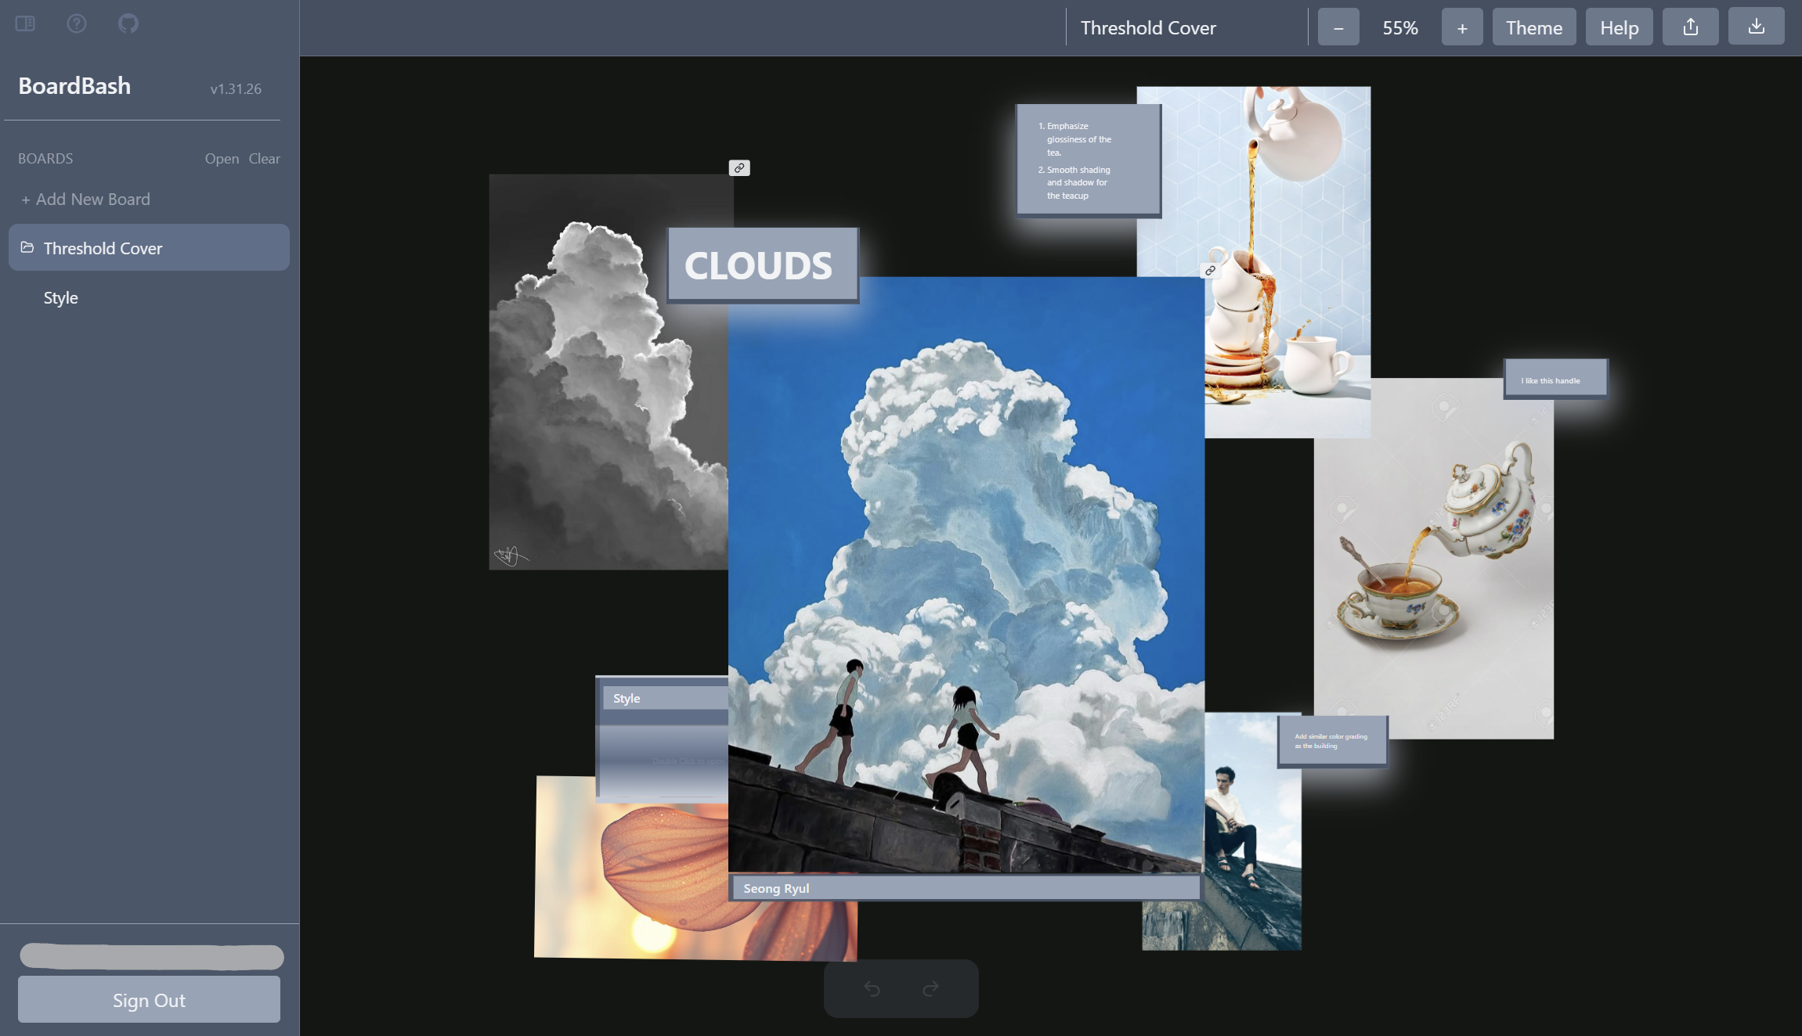Select the Seong Ryul caption note
Screen dimensions: 1802x1036
click(x=966, y=888)
